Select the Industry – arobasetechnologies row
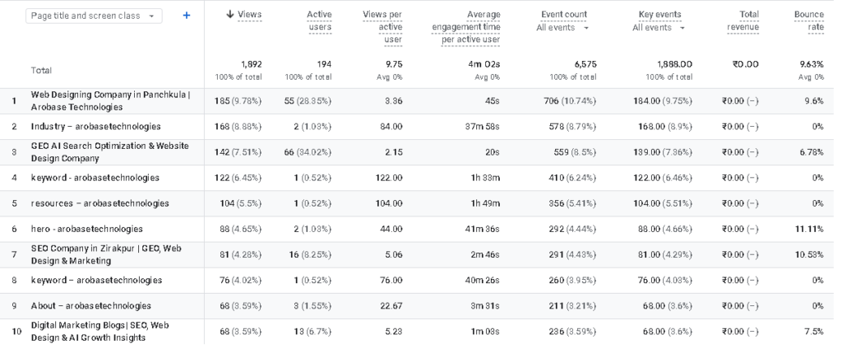842x358 pixels. (x=421, y=127)
